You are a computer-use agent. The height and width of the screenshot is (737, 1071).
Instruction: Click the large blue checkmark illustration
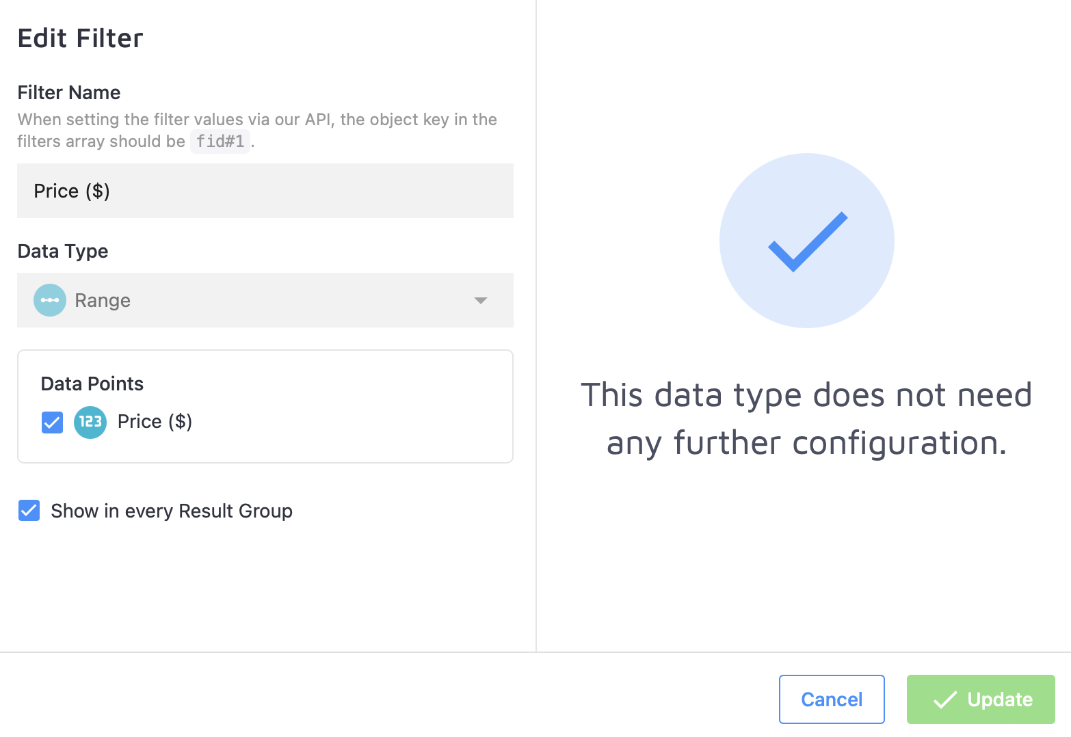807,241
